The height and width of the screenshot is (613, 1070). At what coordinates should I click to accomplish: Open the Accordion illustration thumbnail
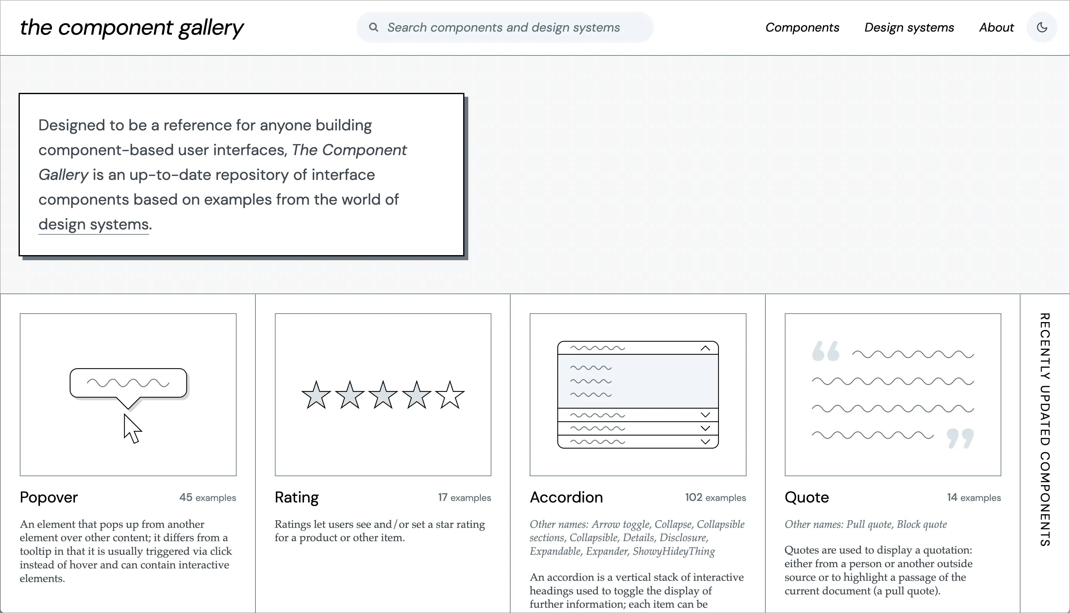(638, 394)
